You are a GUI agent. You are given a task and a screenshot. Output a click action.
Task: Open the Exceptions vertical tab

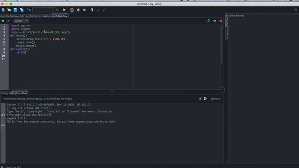coord(227,33)
